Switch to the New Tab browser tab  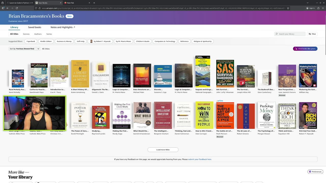[76, 3]
